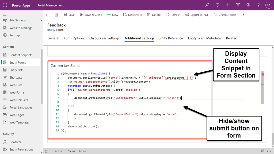274x154 pixels.
Task: Click the search magnifier icon in header
Action: (x=207, y=5)
